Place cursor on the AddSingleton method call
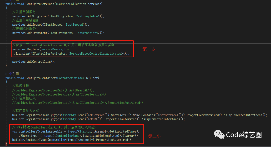Image resolution: width=271 pixels, height=147 pixels. click(37, 16)
